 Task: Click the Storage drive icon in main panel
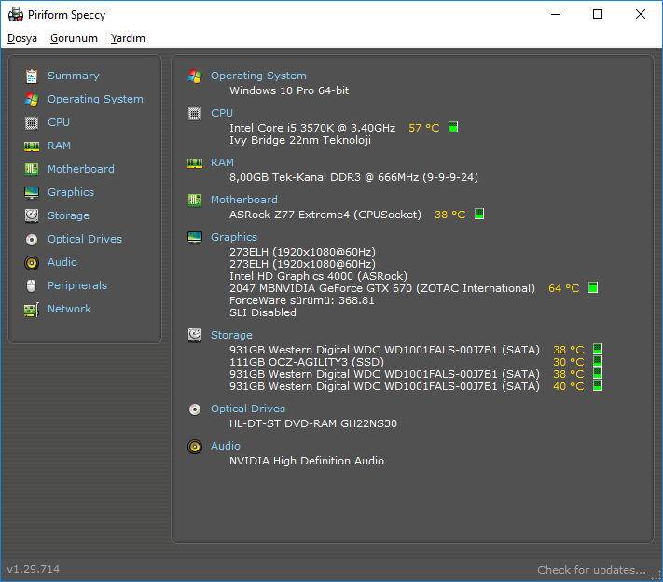coord(195,335)
